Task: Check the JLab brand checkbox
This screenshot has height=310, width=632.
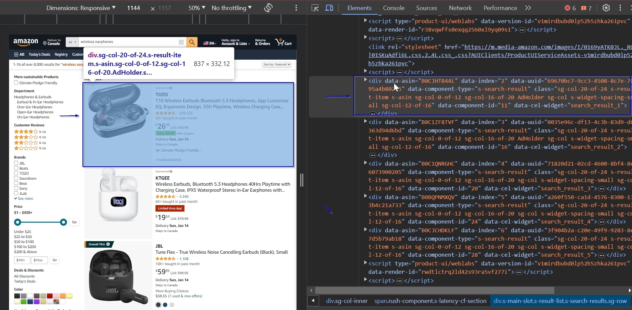Action: point(16,193)
